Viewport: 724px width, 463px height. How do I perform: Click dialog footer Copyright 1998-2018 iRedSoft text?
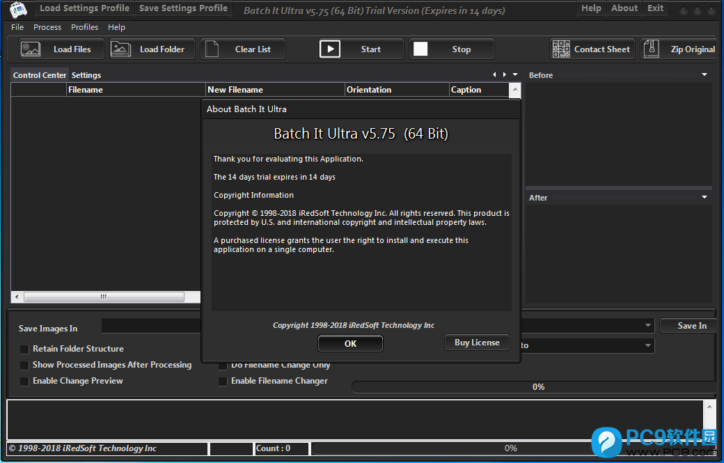point(353,325)
